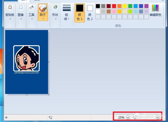Click the zoom in plus button
Viewport: 168px width, 122px height.
[x=158, y=118]
